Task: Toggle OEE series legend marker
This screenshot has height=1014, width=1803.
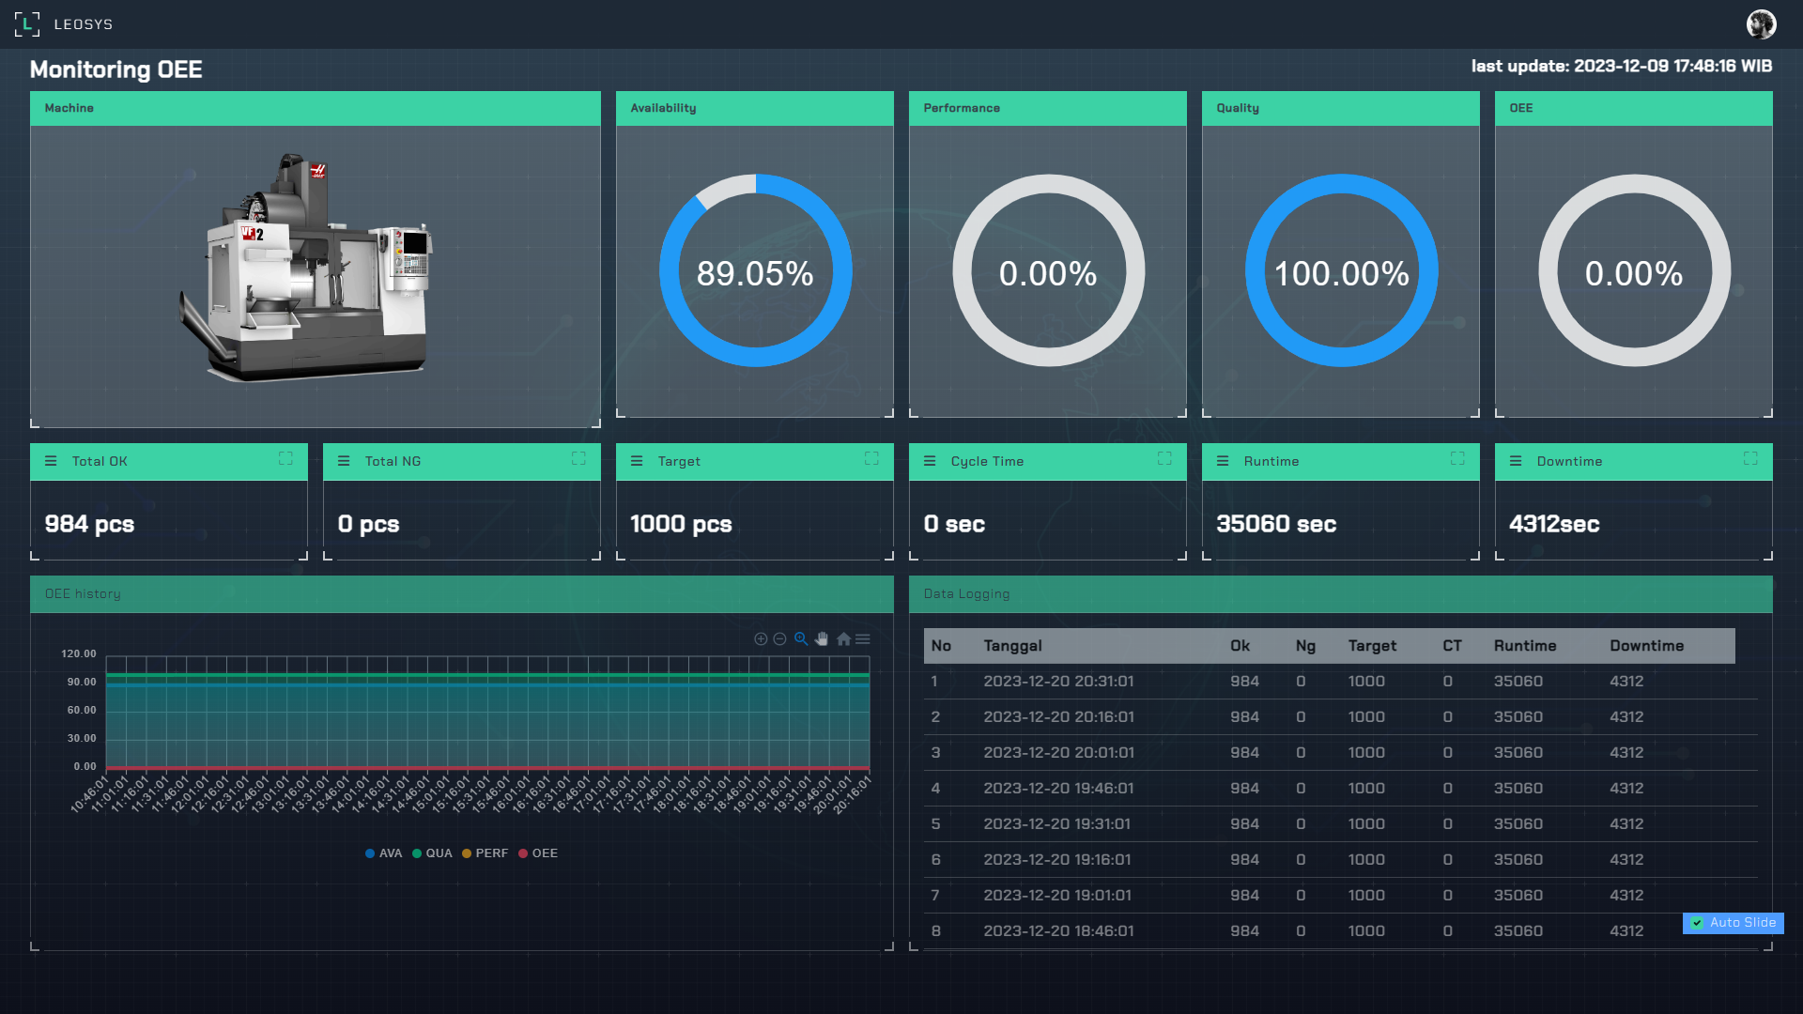Action: coord(538,853)
